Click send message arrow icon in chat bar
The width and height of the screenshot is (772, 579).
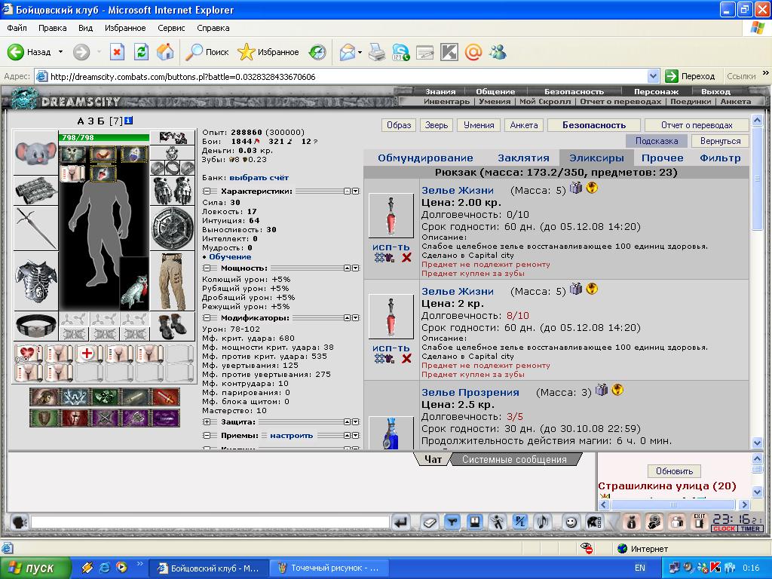click(401, 522)
